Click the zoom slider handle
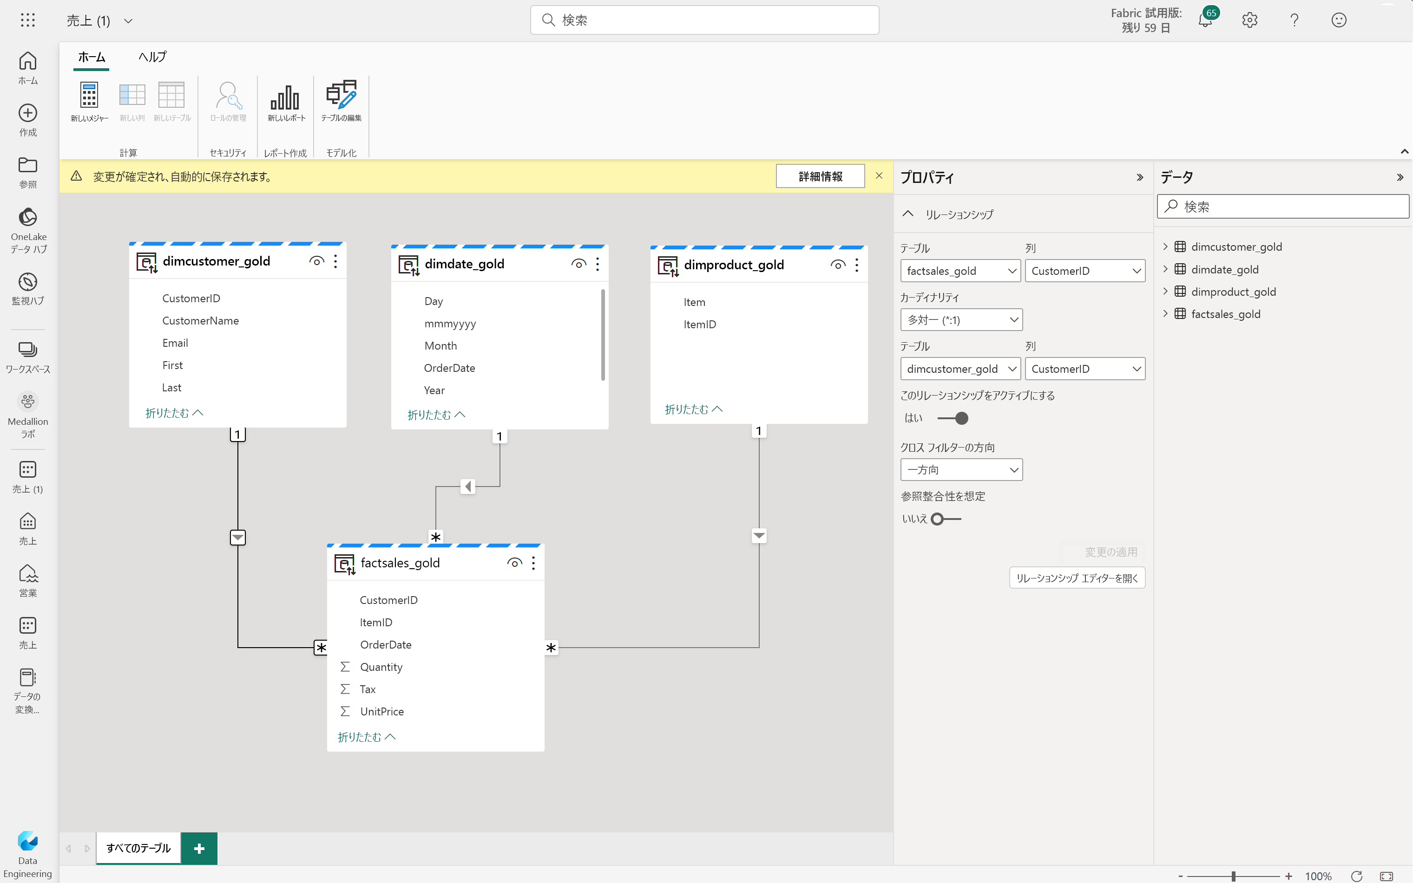The height and width of the screenshot is (883, 1413). coord(1234,876)
